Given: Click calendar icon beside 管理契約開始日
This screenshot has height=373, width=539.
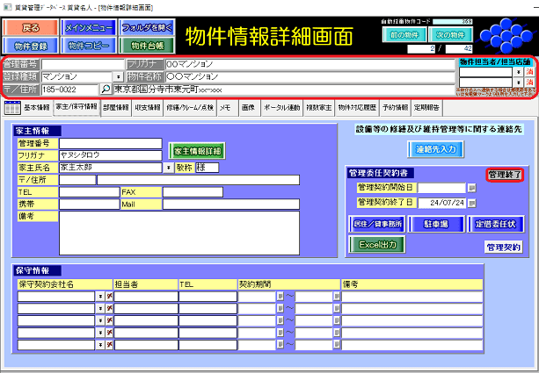Looking at the screenshot, I should coord(471,188).
